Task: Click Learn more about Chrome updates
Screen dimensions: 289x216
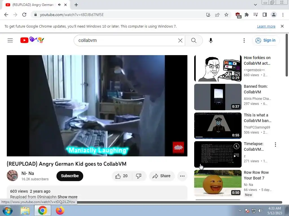Action: click(x=266, y=26)
